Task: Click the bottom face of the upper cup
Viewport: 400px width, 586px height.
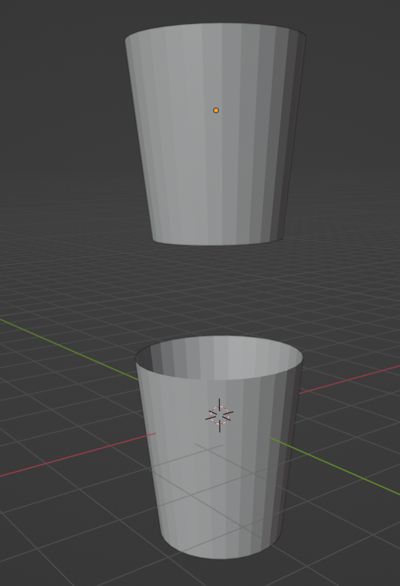Action: tap(217, 241)
